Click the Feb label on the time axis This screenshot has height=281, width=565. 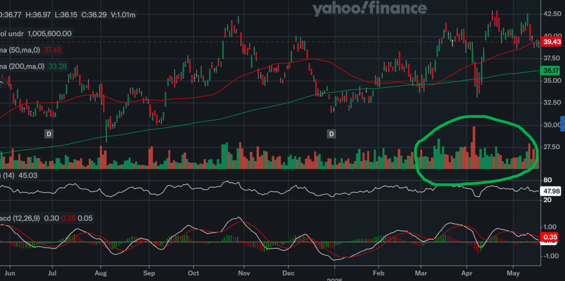[x=378, y=273]
